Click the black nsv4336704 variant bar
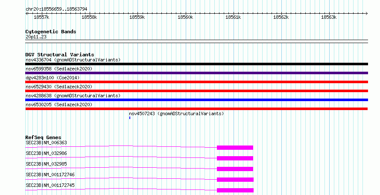The image size is (380, 195). click(196, 64)
